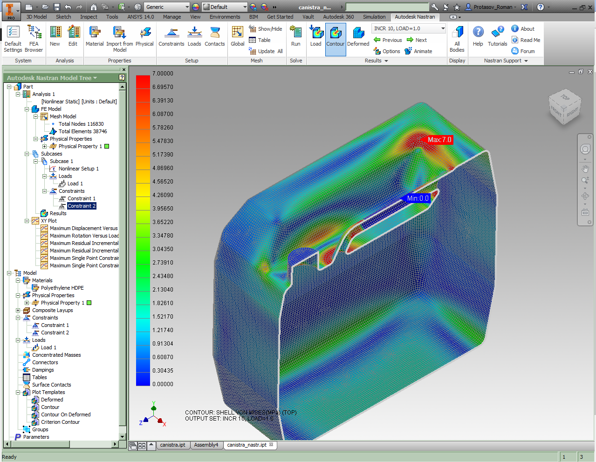Switch to the canistra.ipt document tab
596x462 pixels.
[172, 445]
